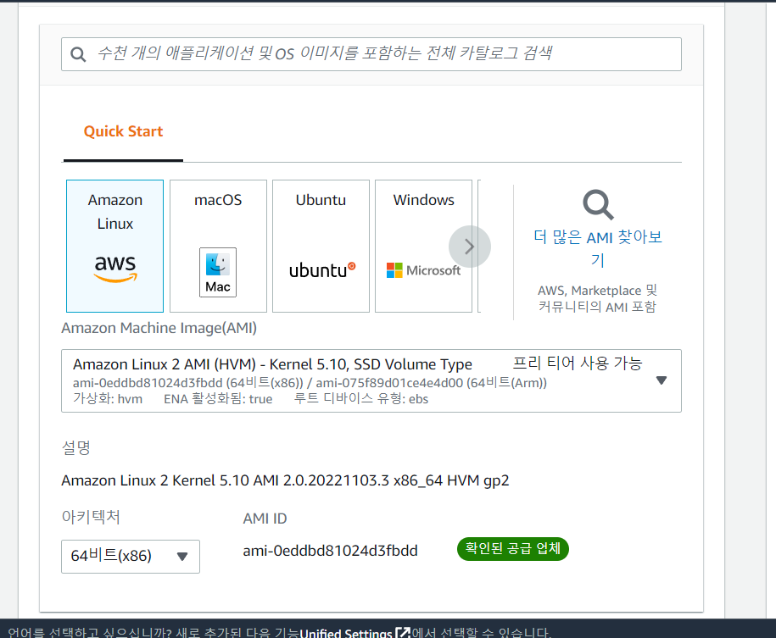Open the 64비트(x86) architecture dropdown
Image resolution: width=776 pixels, height=638 pixels.
[131, 557]
